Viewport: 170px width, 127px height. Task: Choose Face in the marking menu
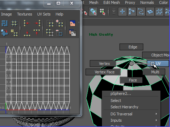point(131,80)
